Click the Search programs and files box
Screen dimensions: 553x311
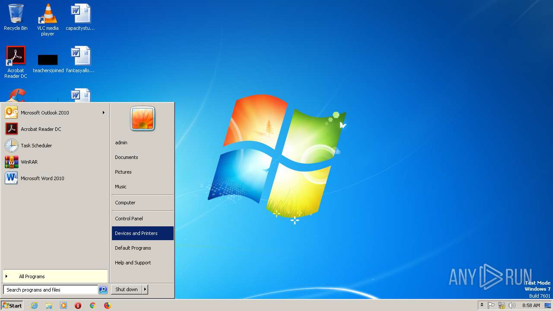point(51,290)
